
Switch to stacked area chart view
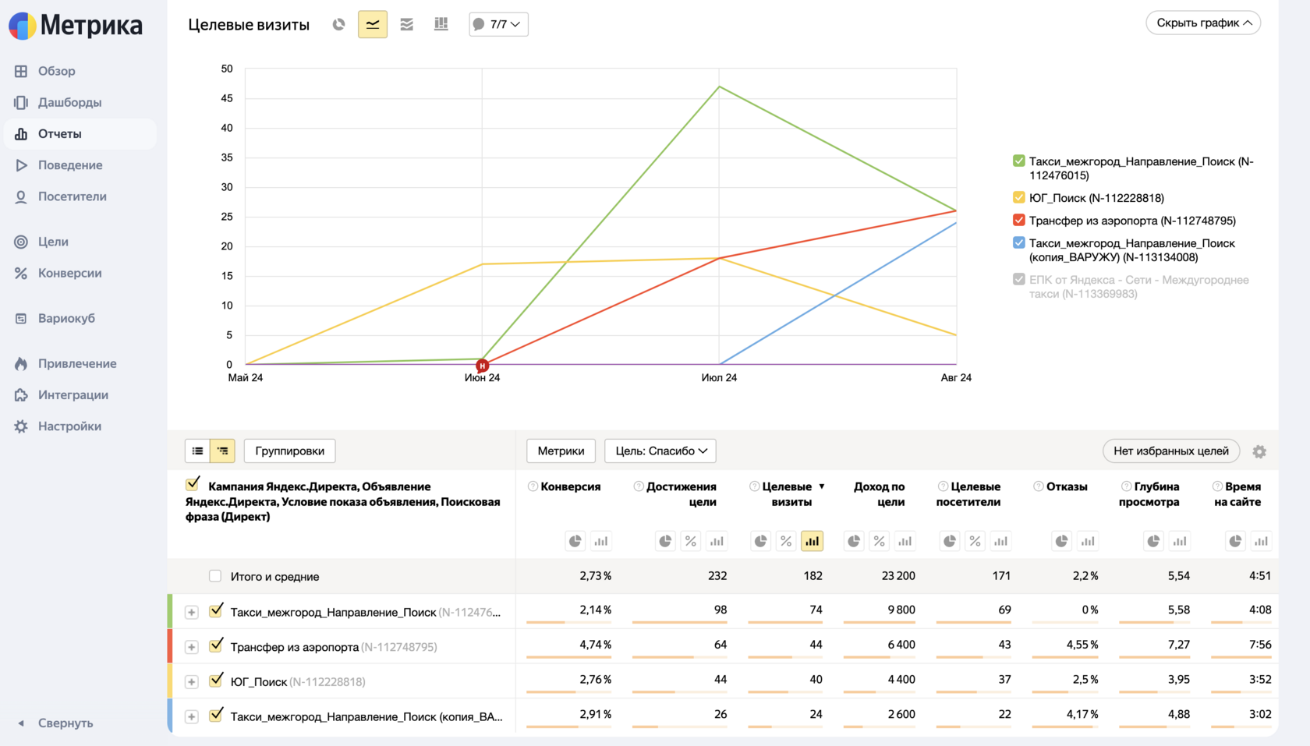pos(407,24)
